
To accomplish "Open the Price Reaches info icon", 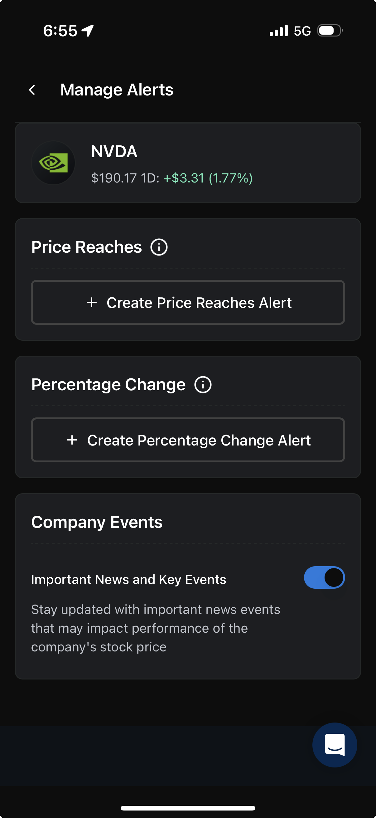I will [x=159, y=247].
